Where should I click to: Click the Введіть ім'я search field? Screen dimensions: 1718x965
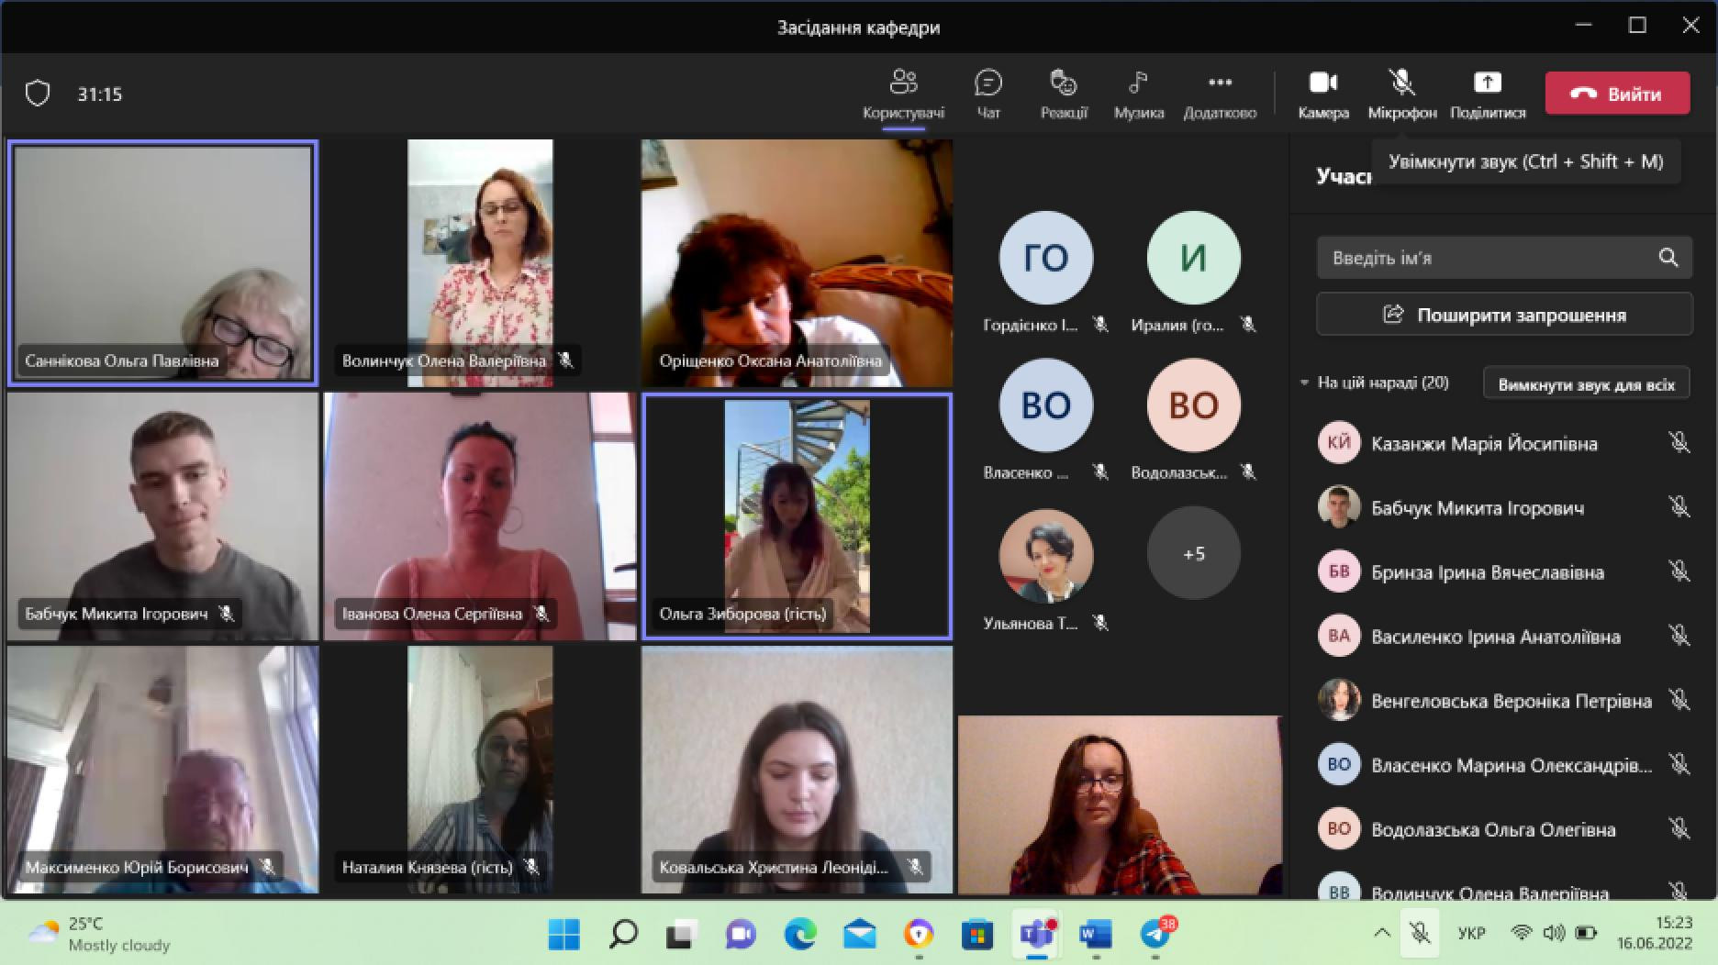point(1504,258)
